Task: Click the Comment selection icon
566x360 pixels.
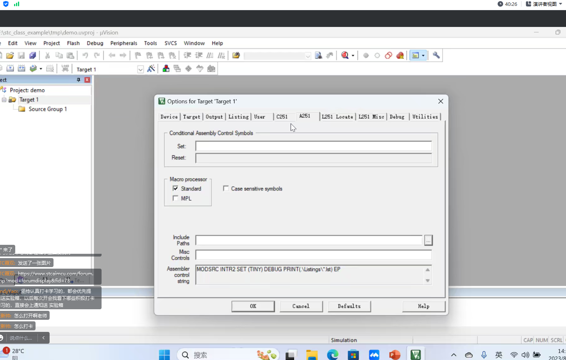Action: tap(210, 55)
